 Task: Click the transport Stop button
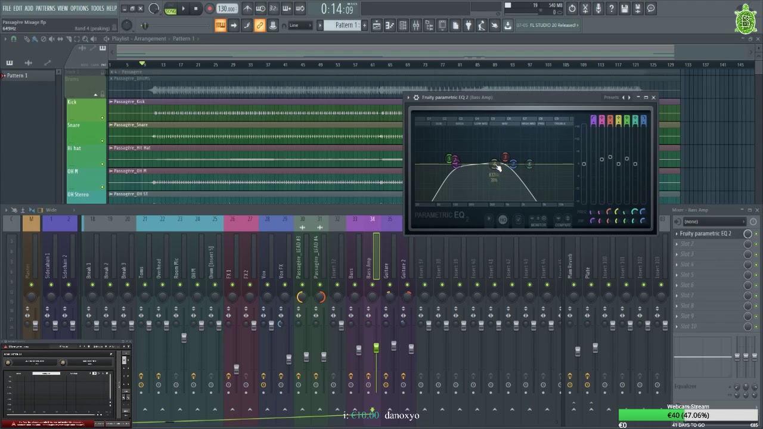[196, 9]
